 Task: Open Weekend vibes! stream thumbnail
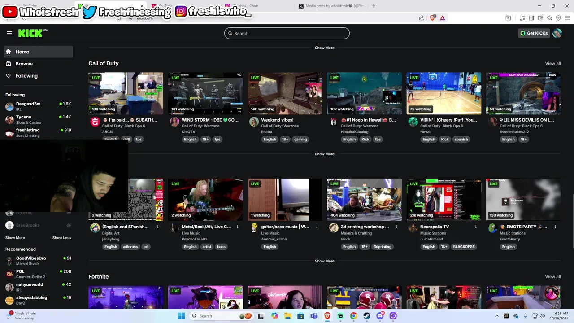285,93
